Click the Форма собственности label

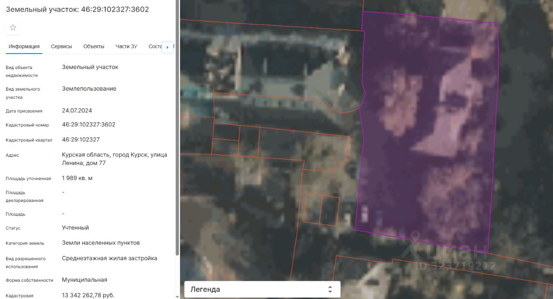coord(29,280)
